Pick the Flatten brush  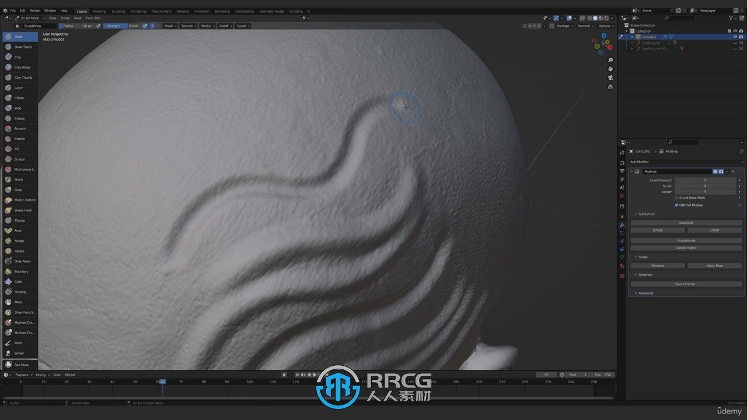coord(20,139)
